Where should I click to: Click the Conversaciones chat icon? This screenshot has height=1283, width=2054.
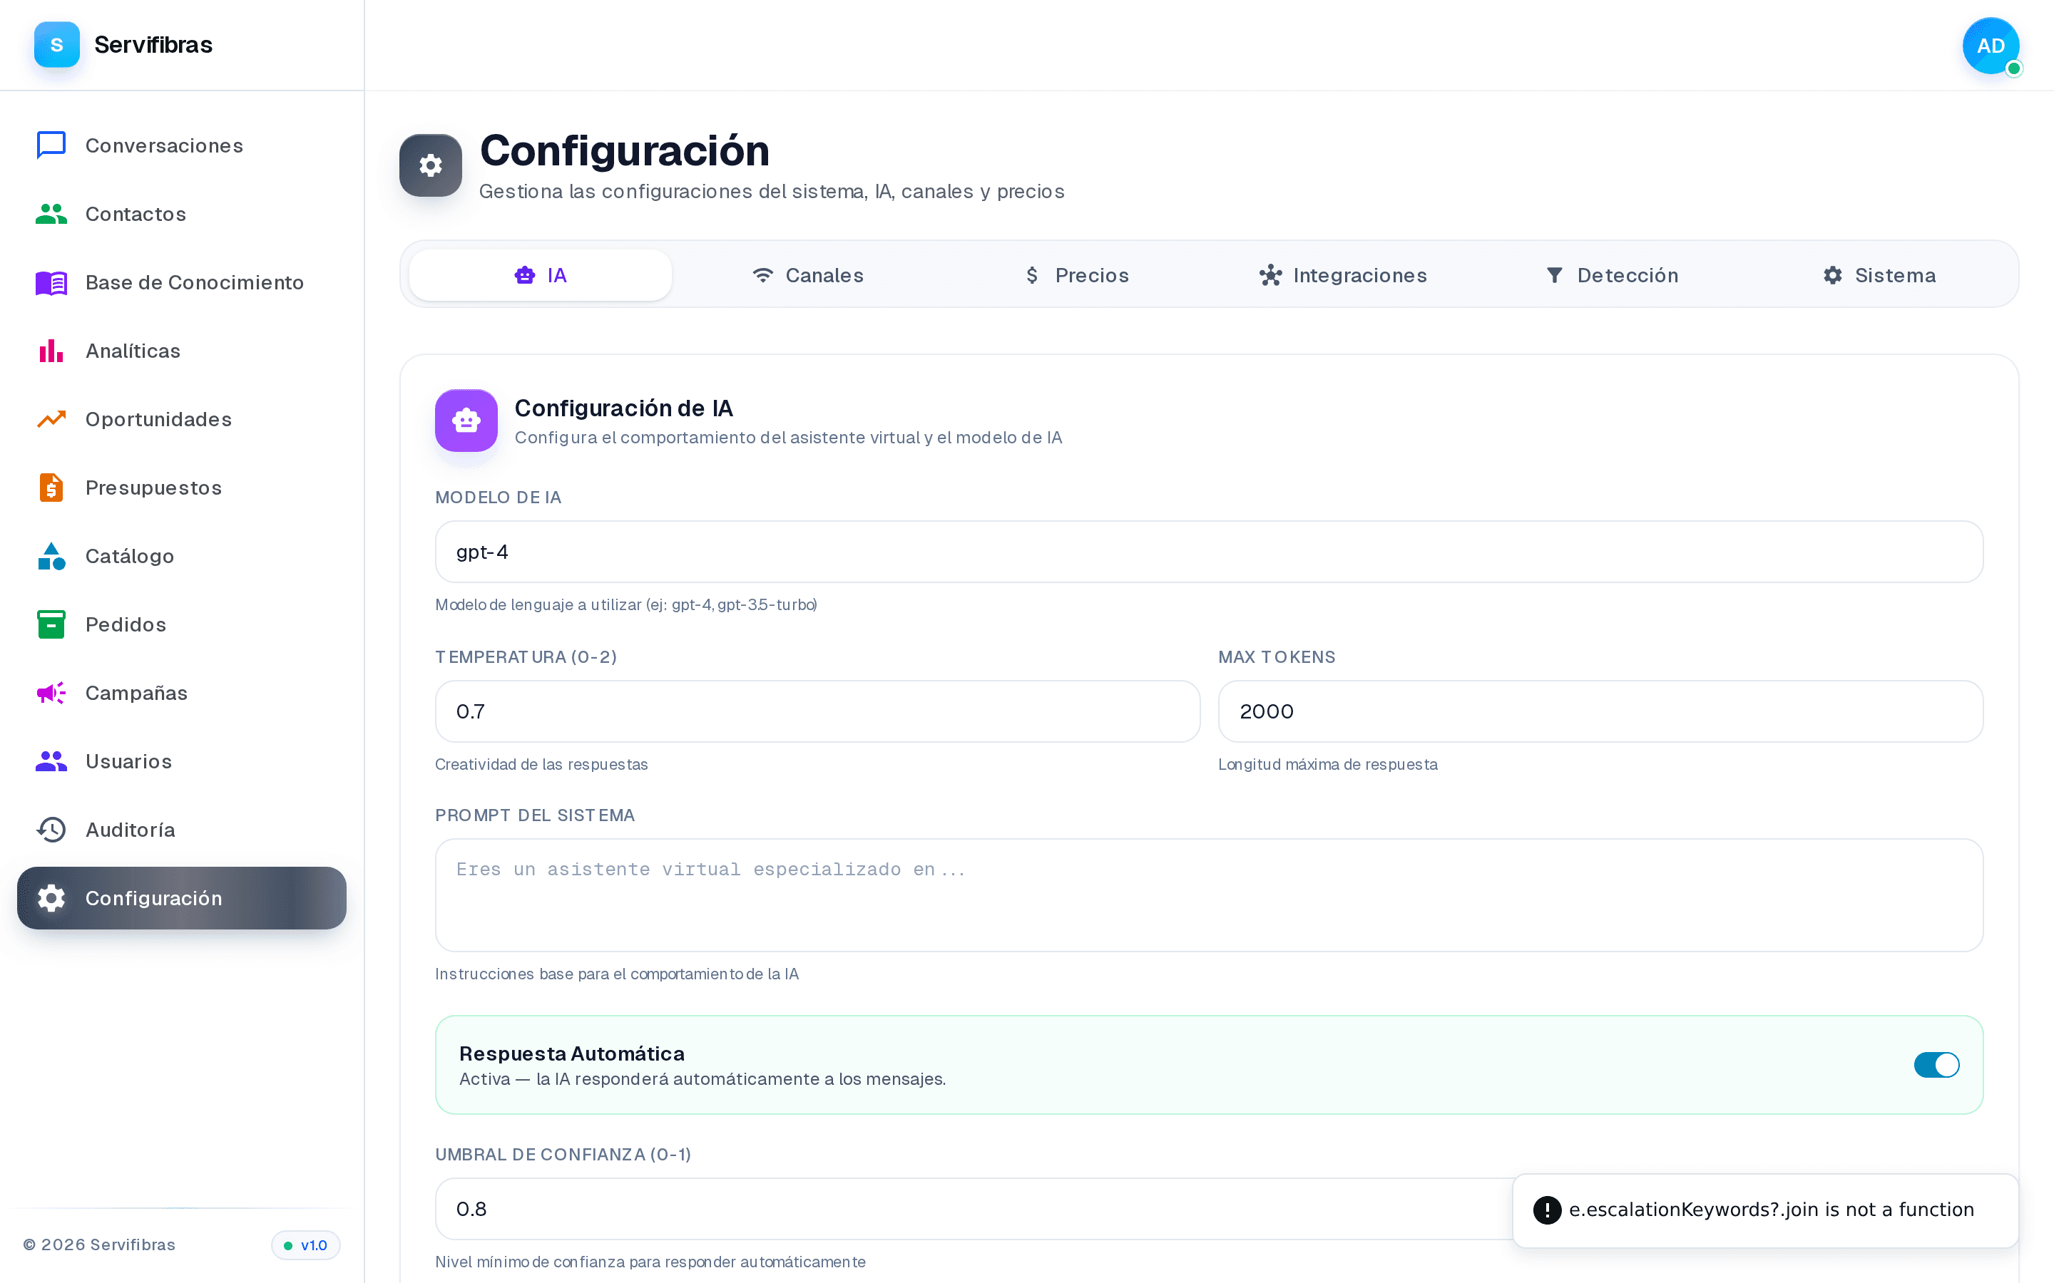pyautogui.click(x=51, y=145)
